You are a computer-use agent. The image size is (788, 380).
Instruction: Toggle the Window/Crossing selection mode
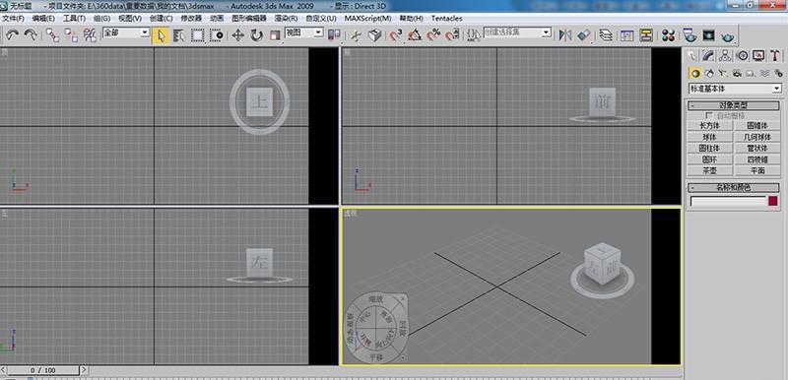[216, 35]
